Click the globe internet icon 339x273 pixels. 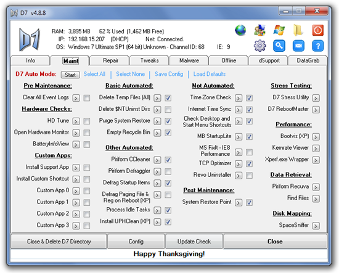click(240, 30)
